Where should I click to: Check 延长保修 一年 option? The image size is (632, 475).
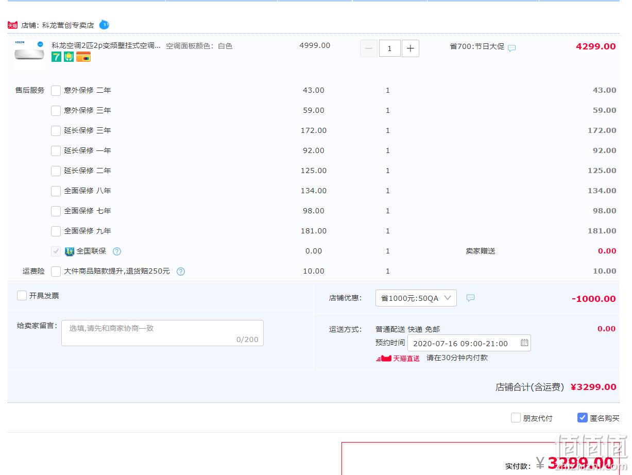pos(56,150)
